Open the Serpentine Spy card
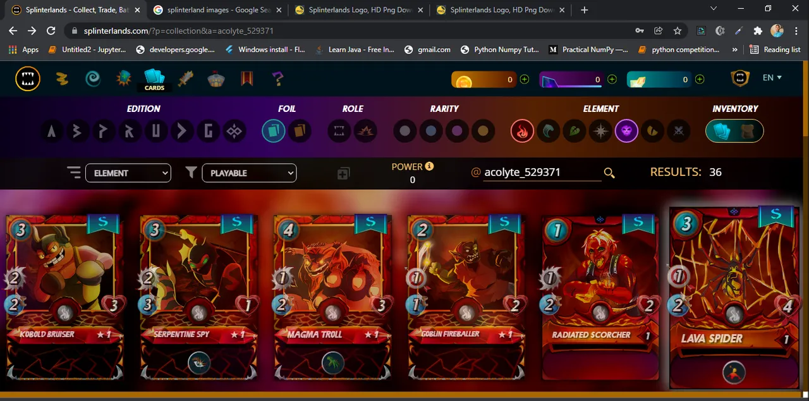The height and width of the screenshot is (401, 809). 198,297
